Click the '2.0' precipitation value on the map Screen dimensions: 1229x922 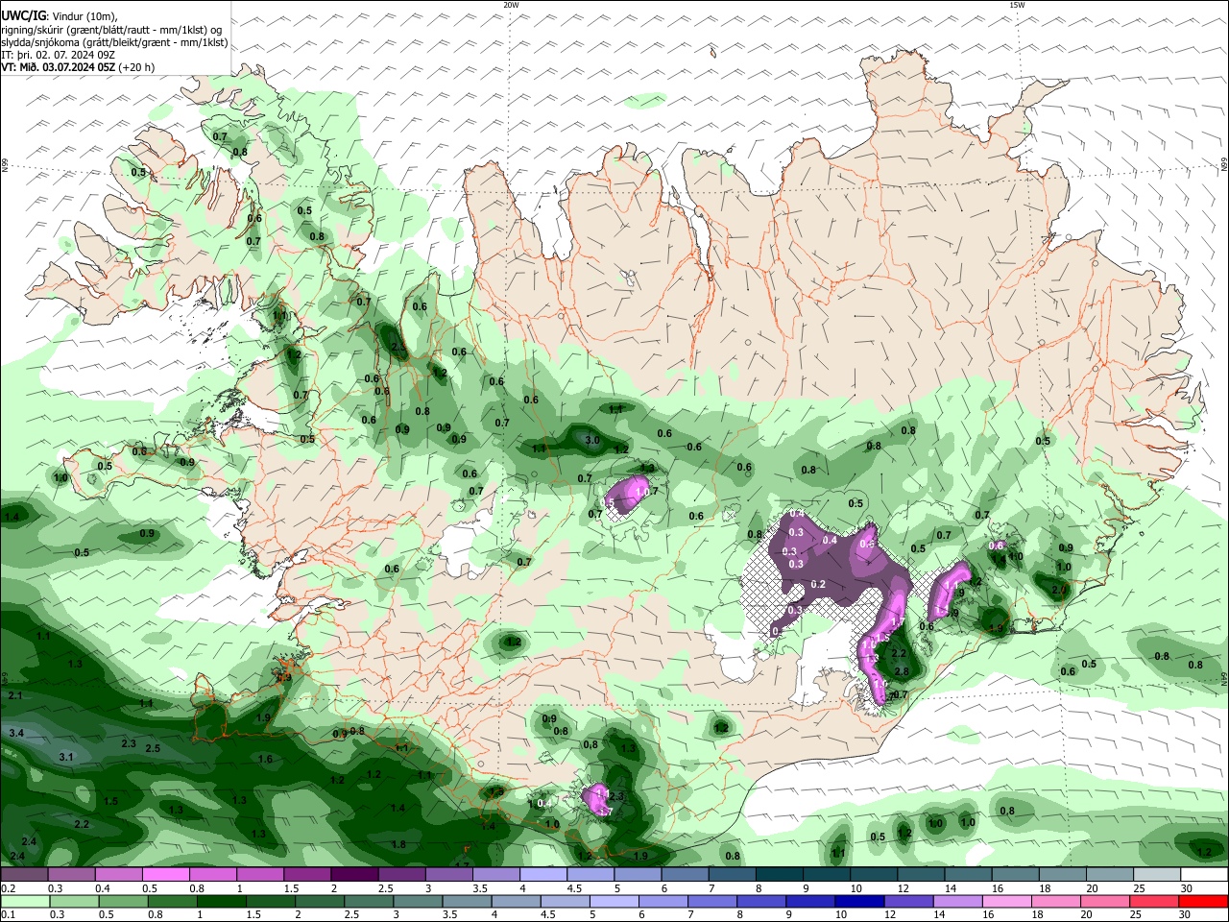point(1059,590)
